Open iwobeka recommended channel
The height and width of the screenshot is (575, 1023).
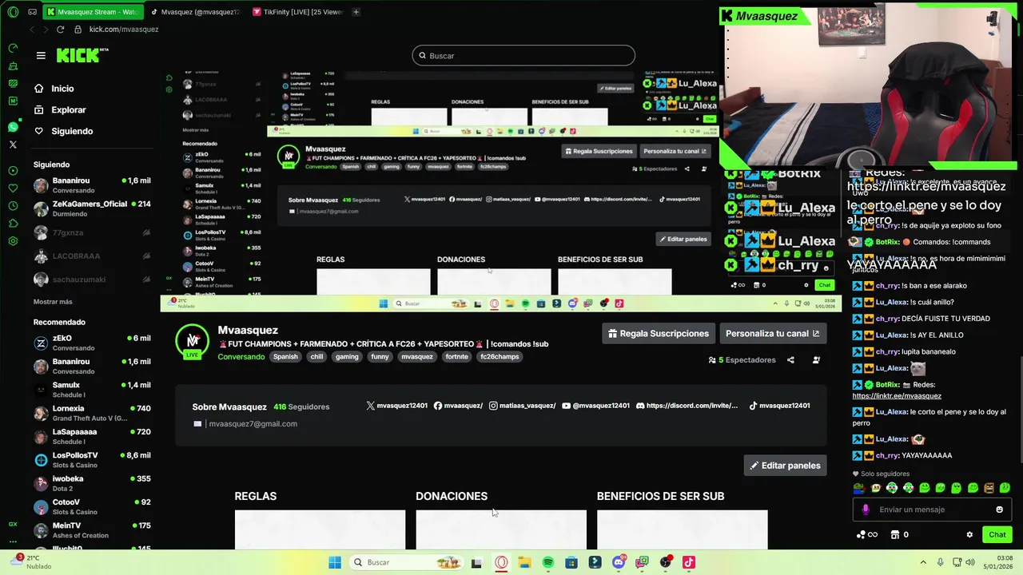(x=92, y=483)
